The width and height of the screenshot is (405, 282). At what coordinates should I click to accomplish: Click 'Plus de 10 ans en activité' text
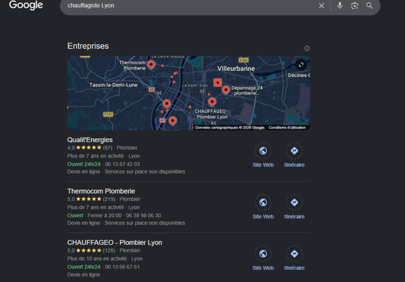(x=97, y=258)
